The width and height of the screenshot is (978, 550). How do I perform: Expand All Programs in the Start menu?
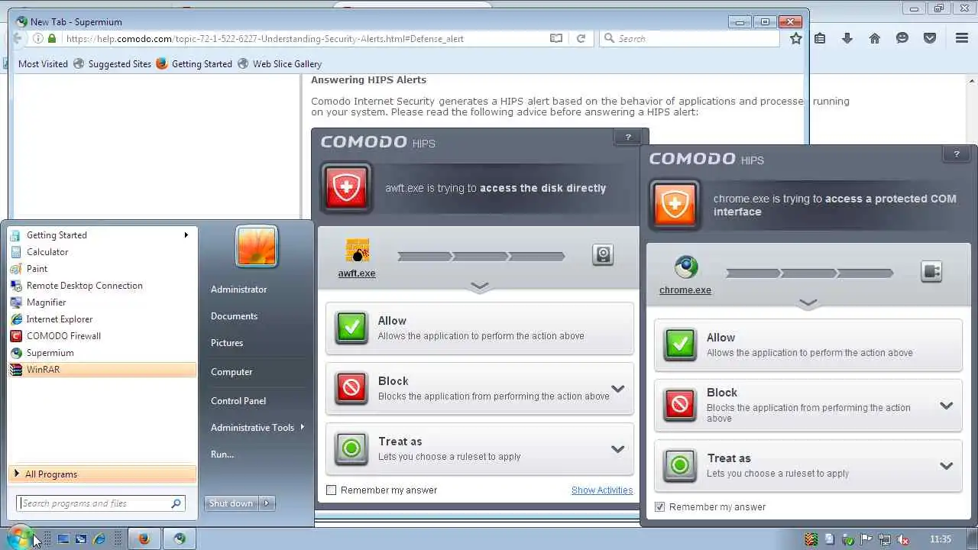coord(102,474)
